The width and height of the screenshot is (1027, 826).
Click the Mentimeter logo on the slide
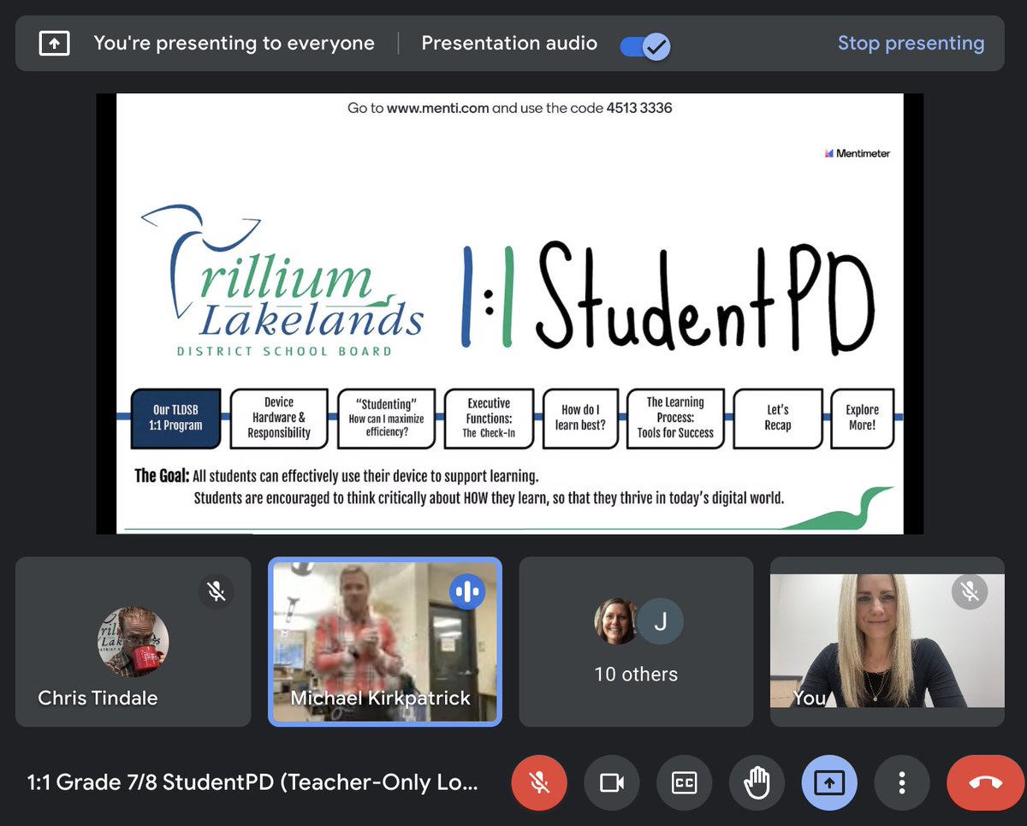coord(857,153)
